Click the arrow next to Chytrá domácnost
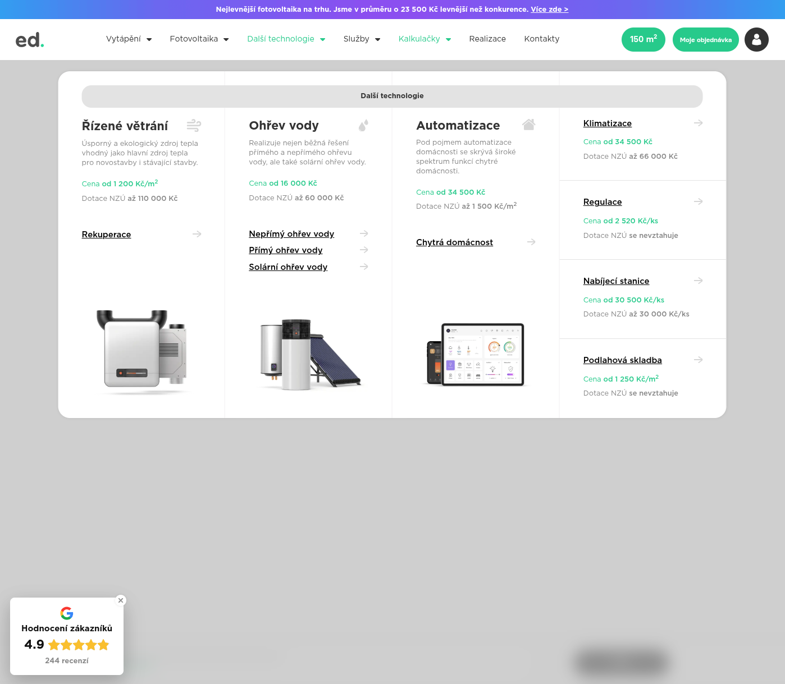The image size is (785, 684). coord(531,242)
